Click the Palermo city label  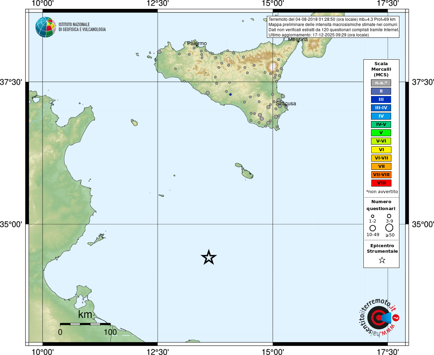197,43
